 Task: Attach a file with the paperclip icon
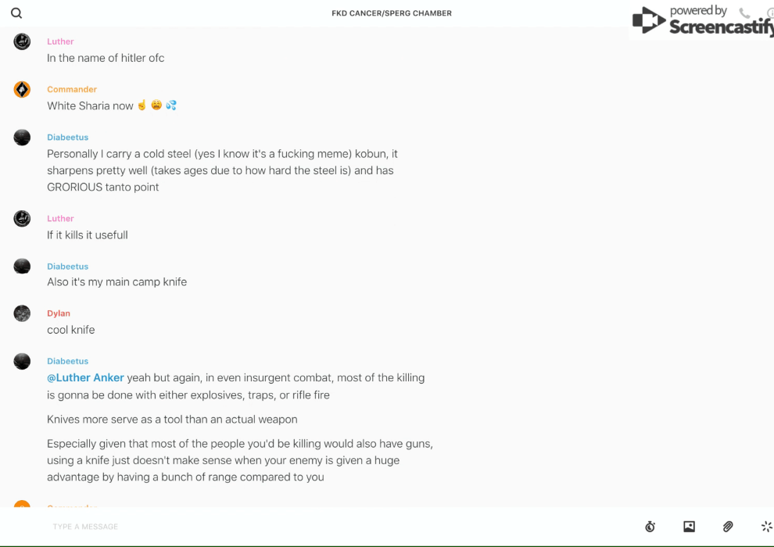pos(728,527)
